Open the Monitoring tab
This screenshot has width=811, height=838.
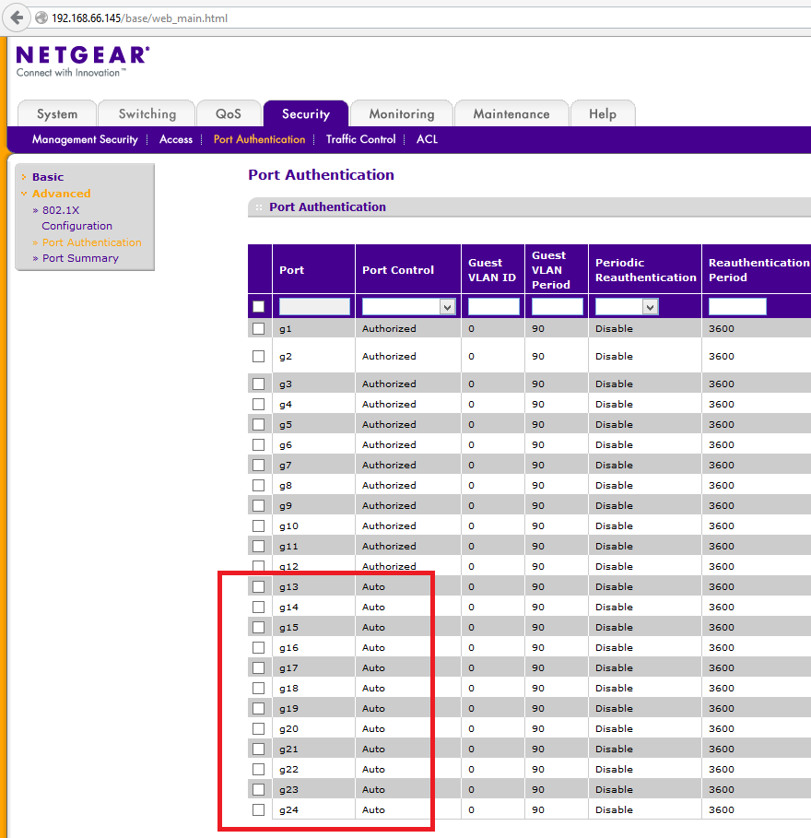tap(401, 114)
